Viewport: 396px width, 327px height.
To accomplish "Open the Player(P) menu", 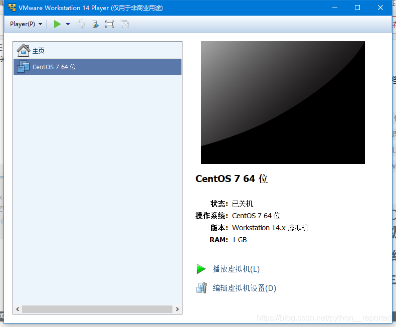I will (x=26, y=24).
